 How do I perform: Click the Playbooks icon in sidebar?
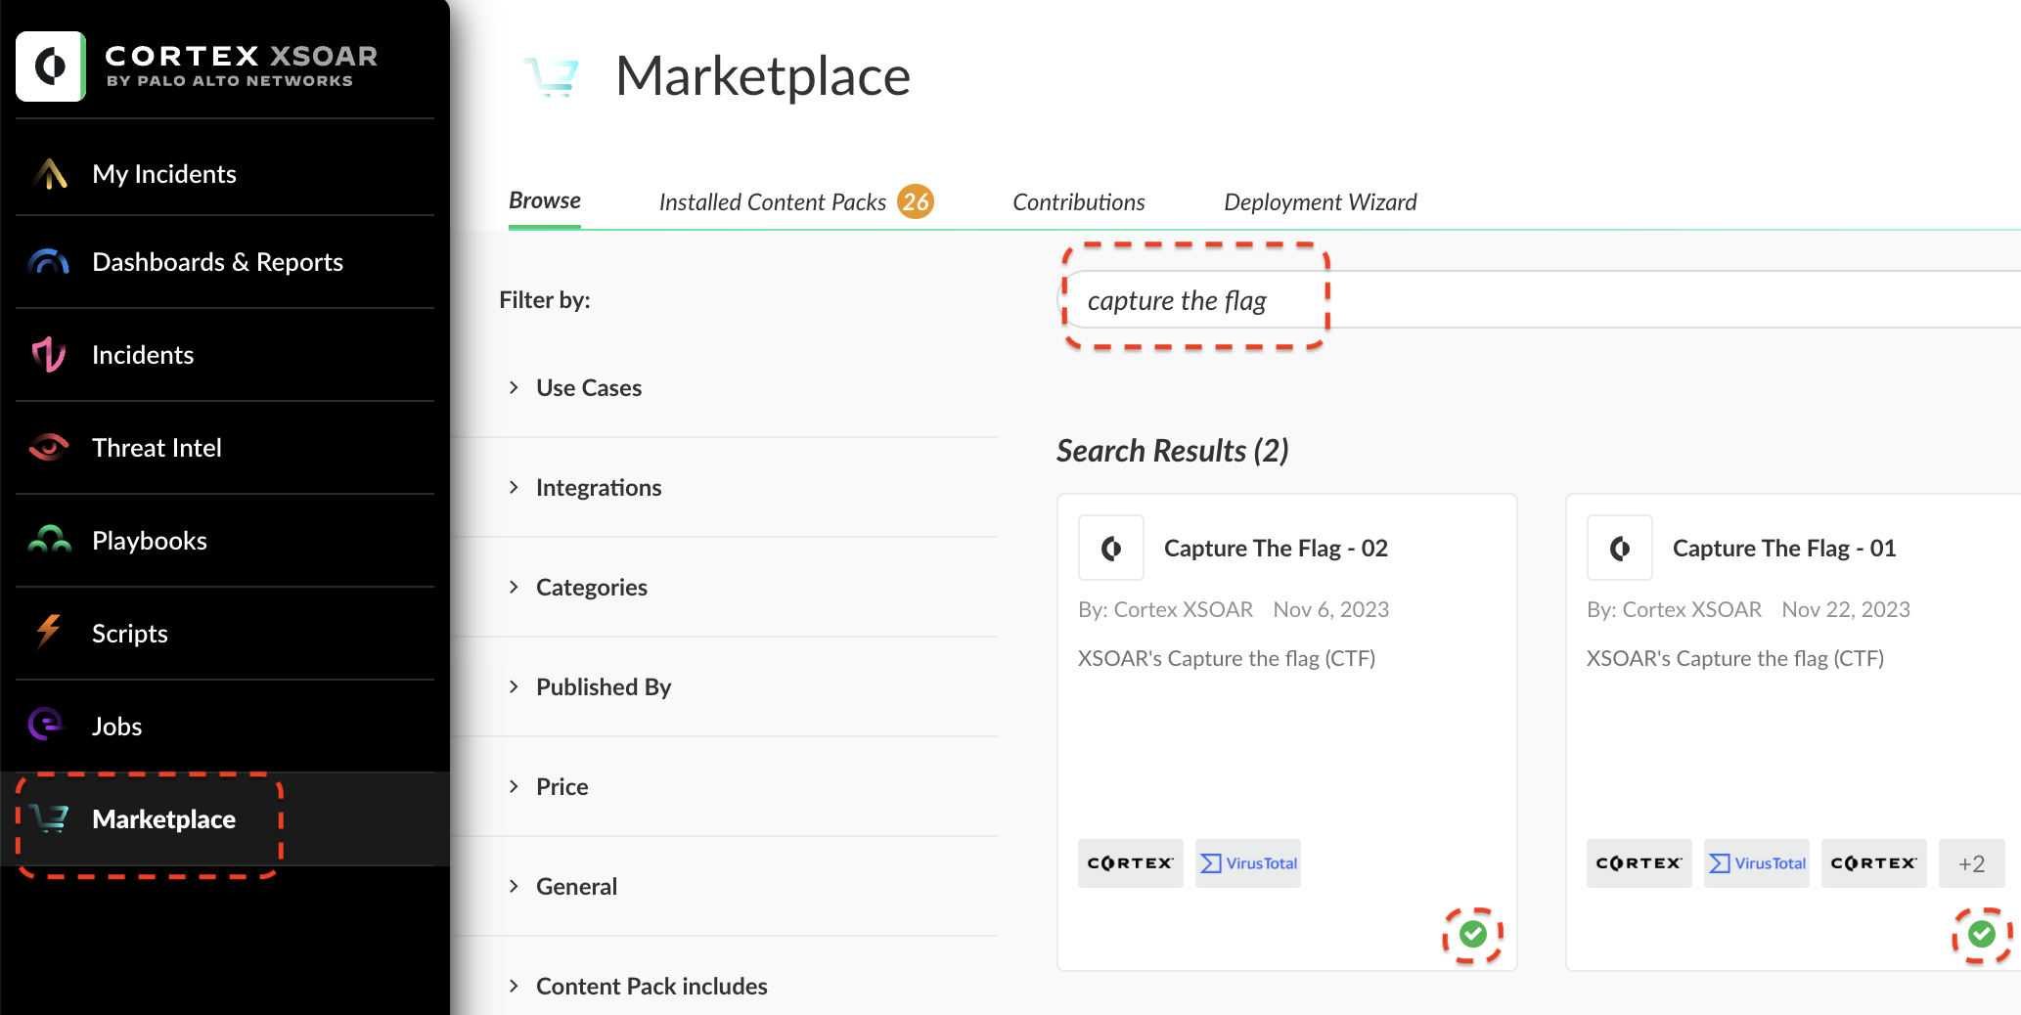pos(49,541)
